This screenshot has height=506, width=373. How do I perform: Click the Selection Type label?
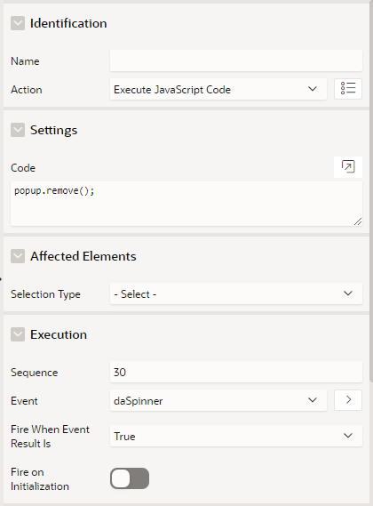pos(45,294)
